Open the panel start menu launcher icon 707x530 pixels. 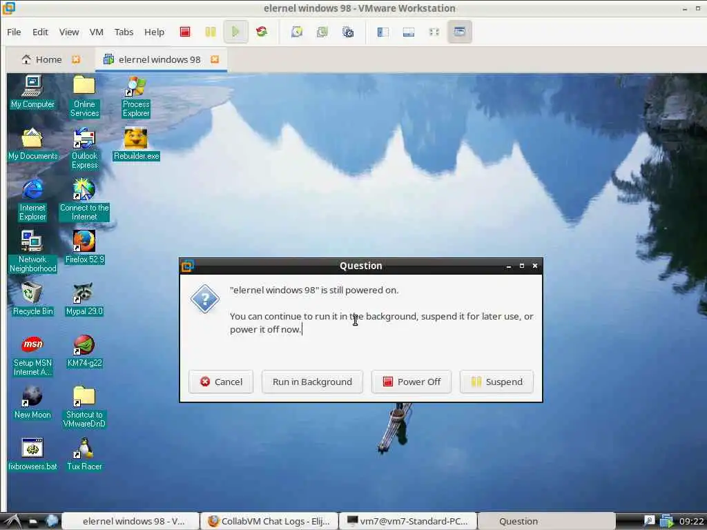tap(11, 522)
